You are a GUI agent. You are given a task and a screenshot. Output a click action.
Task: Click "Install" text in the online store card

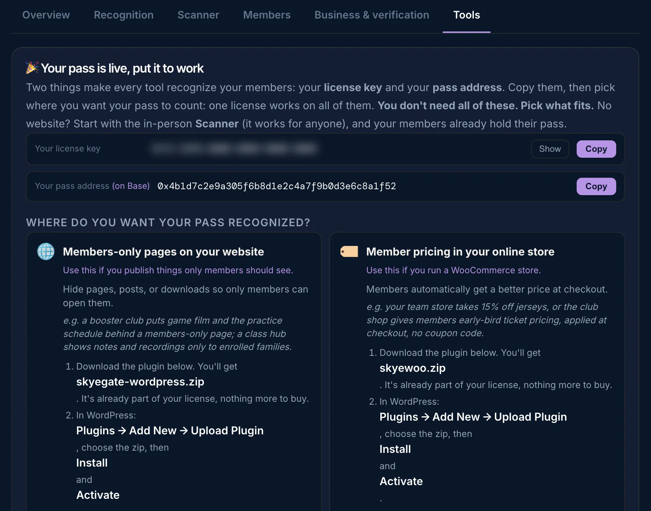(395, 449)
